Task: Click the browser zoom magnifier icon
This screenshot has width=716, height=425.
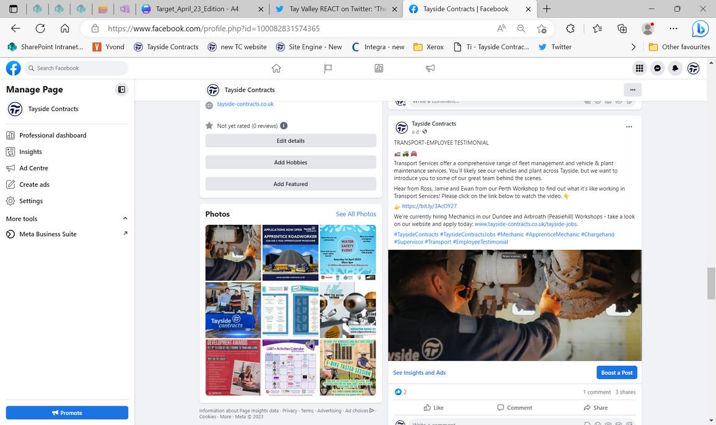Action: [x=521, y=29]
